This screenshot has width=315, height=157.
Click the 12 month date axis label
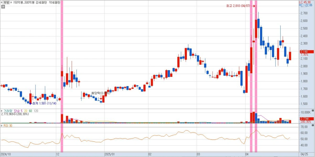coord(58,154)
